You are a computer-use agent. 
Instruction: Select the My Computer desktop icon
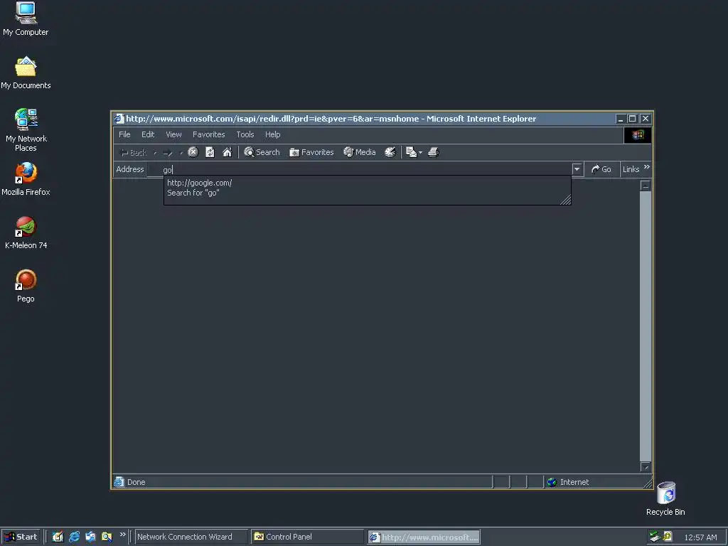pos(26,19)
